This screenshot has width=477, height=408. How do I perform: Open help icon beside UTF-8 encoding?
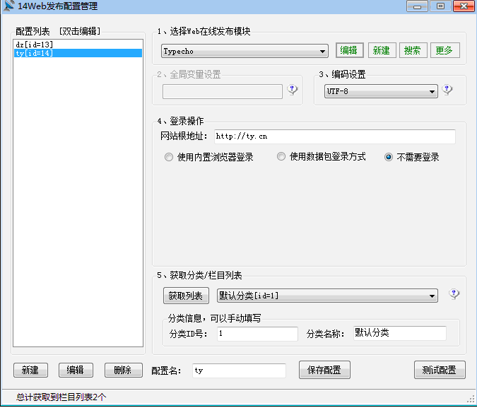(447, 90)
